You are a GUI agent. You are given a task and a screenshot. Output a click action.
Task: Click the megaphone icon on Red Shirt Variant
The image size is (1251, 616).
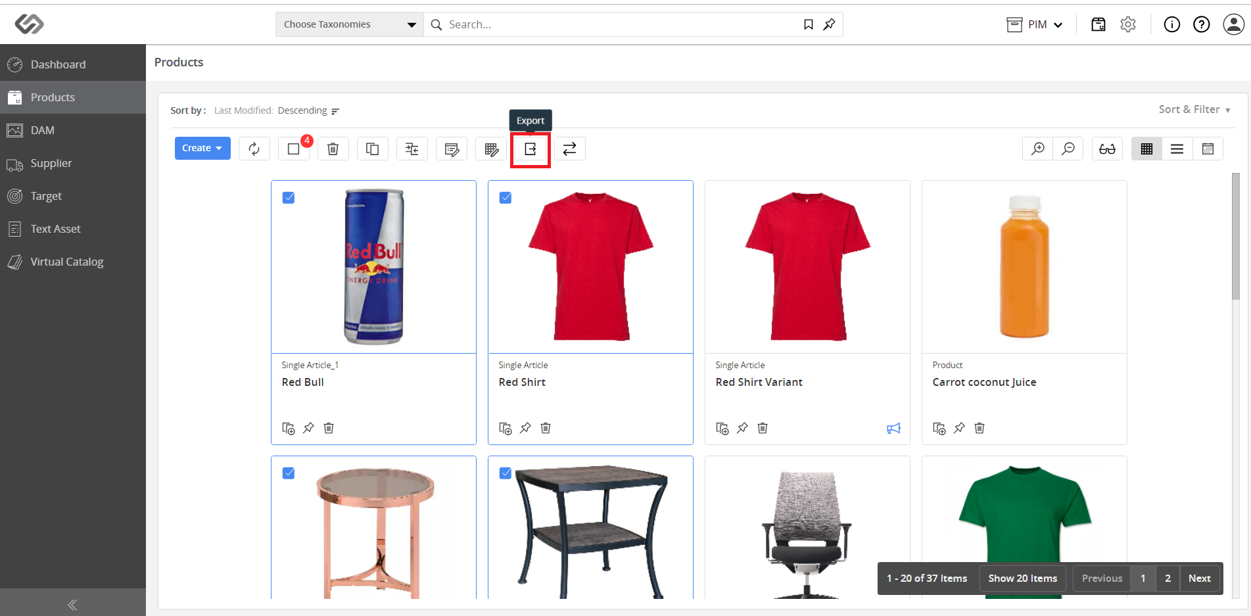pos(893,429)
